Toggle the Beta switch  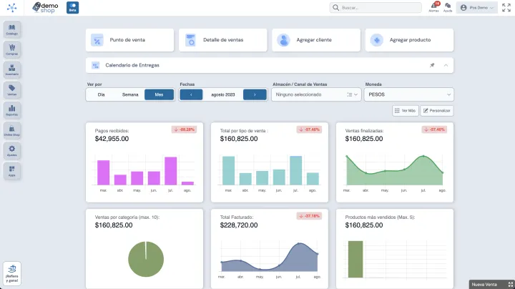point(73,7)
